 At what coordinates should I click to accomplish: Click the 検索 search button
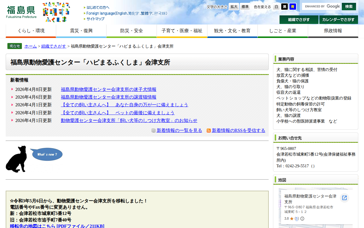pos(349,6)
